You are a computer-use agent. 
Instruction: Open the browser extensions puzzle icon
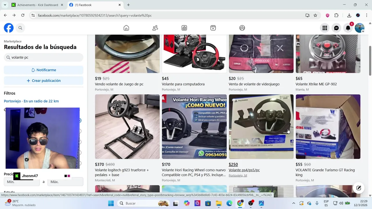337,15
